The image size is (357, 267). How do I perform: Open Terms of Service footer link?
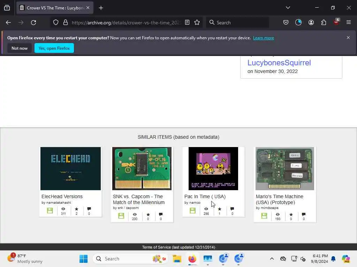click(178, 247)
